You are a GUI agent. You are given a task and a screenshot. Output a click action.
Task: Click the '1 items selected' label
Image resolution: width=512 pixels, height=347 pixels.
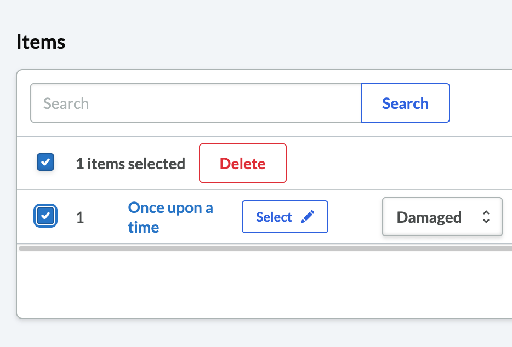coord(130,163)
